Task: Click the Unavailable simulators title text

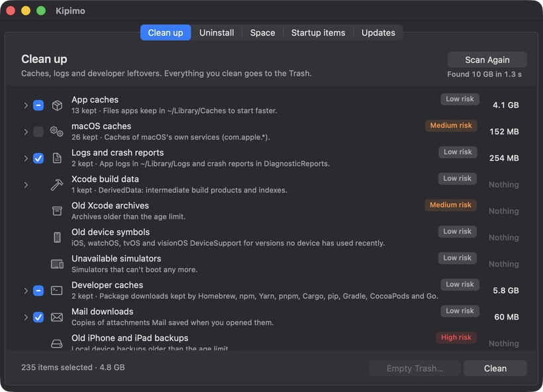Action: pos(116,259)
